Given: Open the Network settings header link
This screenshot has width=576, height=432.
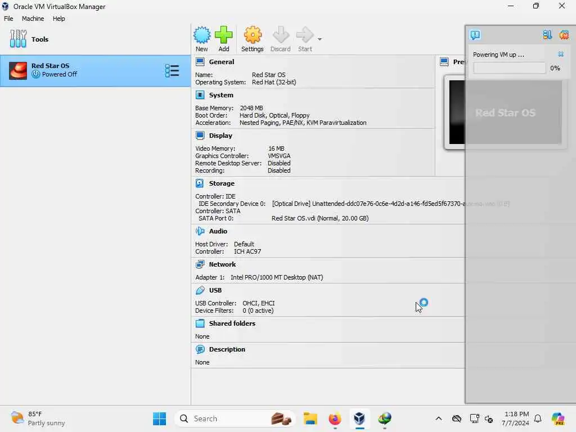Looking at the screenshot, I should (x=222, y=264).
